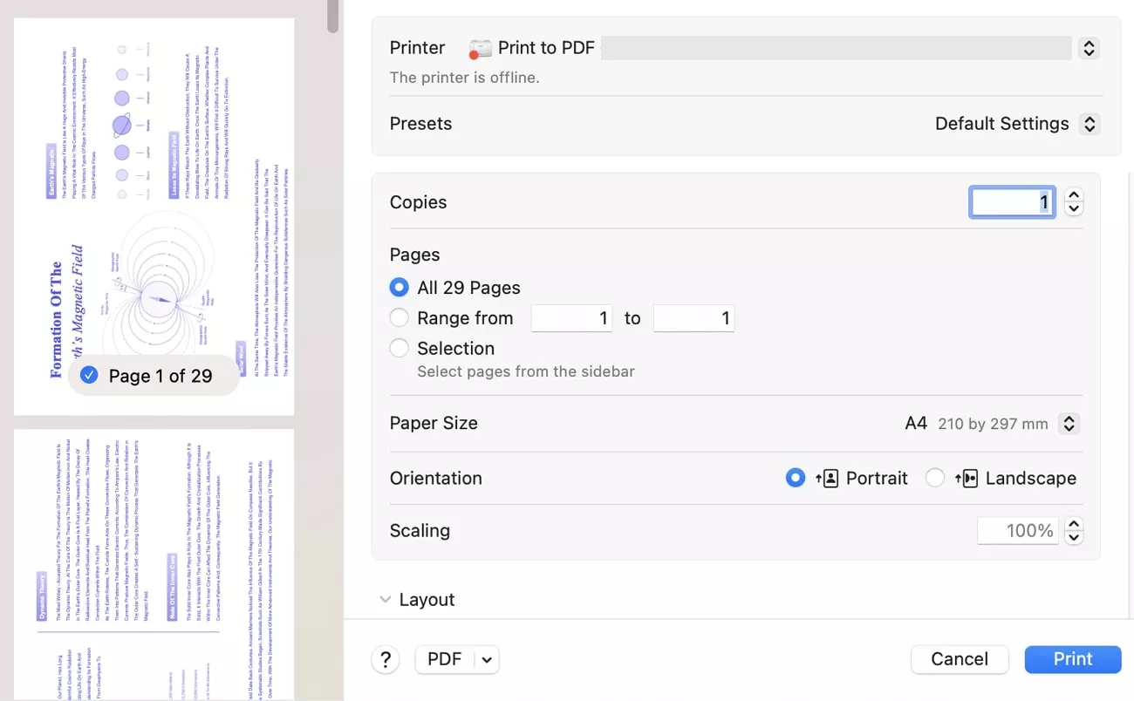Click the Copies number field
The image size is (1134, 701).
(1012, 202)
